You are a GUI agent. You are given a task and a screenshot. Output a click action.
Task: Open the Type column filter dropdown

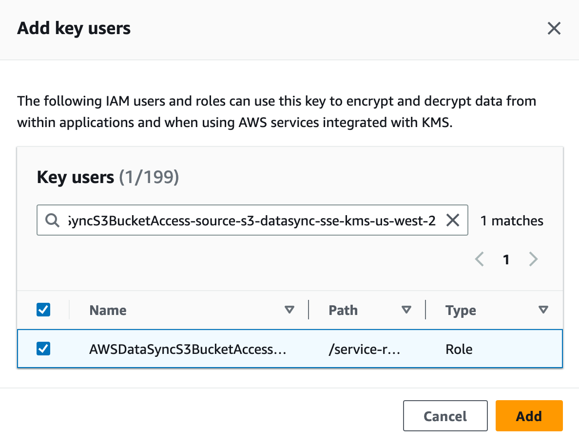point(542,310)
